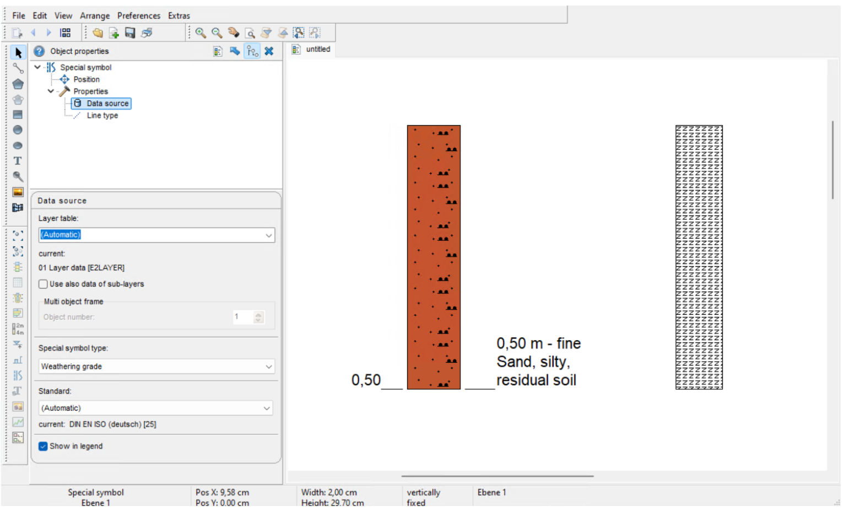Click the insert image tool
The height and width of the screenshot is (511, 844).
coord(18,192)
